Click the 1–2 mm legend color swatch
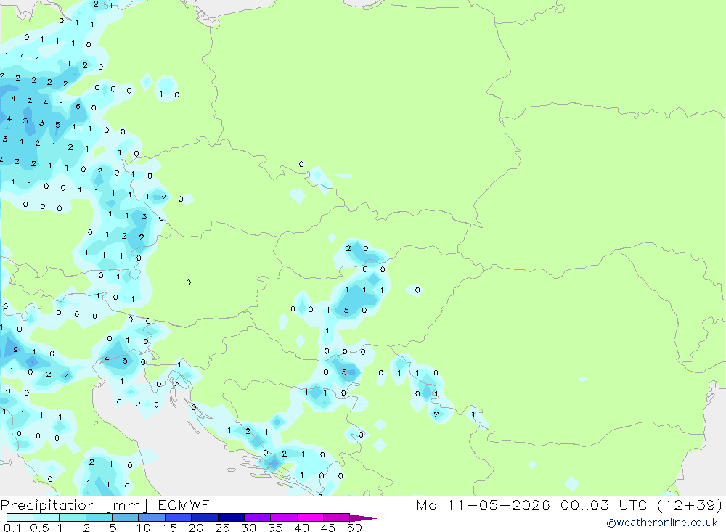Screen dimensions: 726x532 (x=73, y=517)
